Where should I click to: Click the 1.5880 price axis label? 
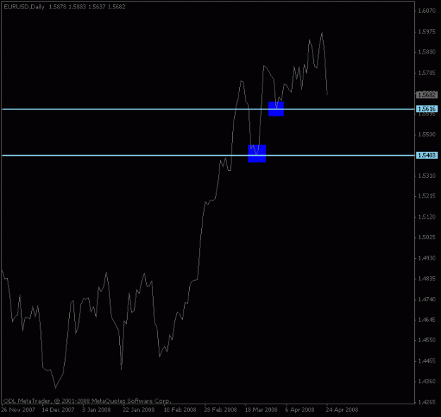tap(427, 52)
